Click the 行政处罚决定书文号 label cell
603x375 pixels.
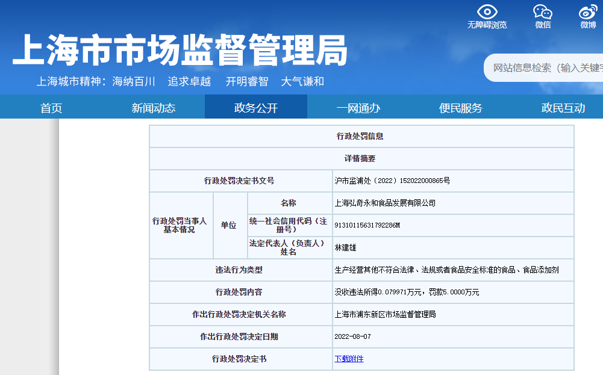tap(241, 181)
